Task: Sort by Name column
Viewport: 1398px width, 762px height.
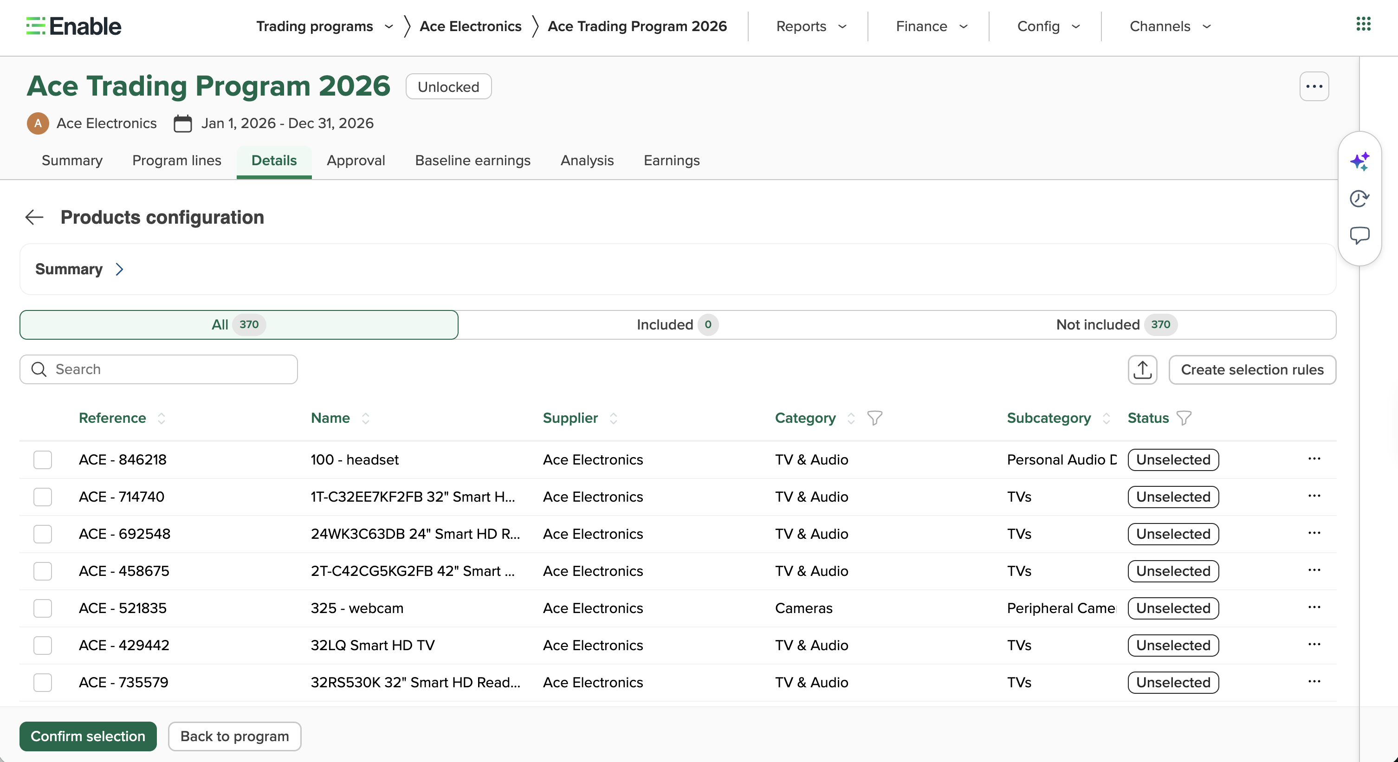Action: click(x=365, y=418)
